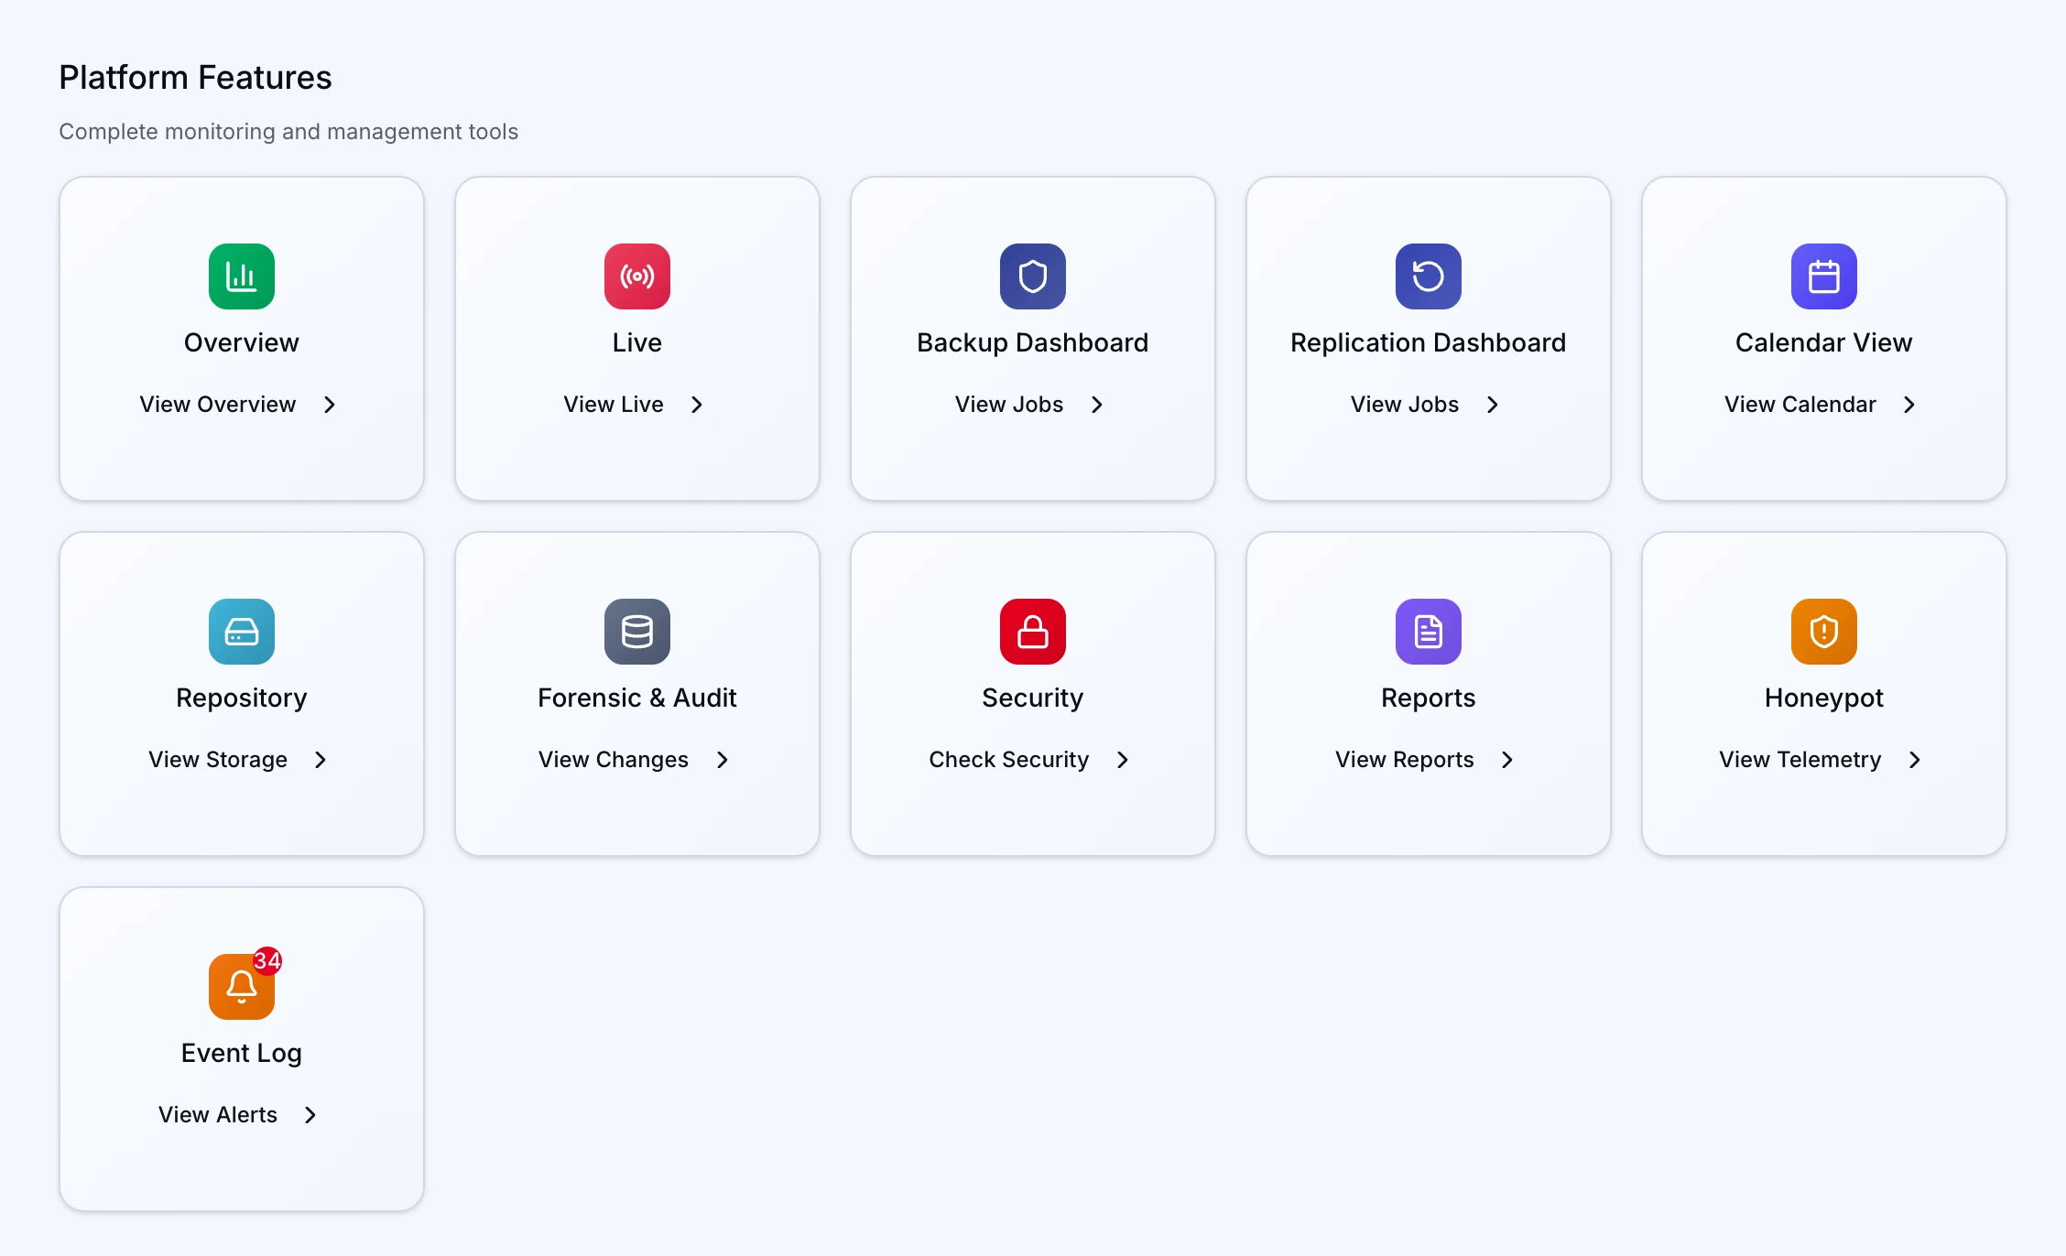Click the chevron next to View Storage
This screenshot has width=2066, height=1256.
pyautogui.click(x=321, y=760)
